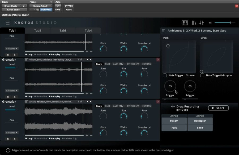The width and height of the screenshot is (239, 155).
Task: Toggle Autoplay on the Helicopter layer
Action: [54, 138]
